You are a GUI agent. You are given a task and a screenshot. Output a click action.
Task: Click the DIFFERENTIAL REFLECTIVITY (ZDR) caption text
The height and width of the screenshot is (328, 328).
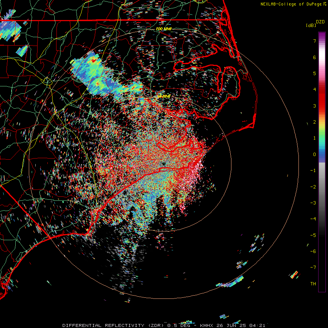click(x=113, y=325)
